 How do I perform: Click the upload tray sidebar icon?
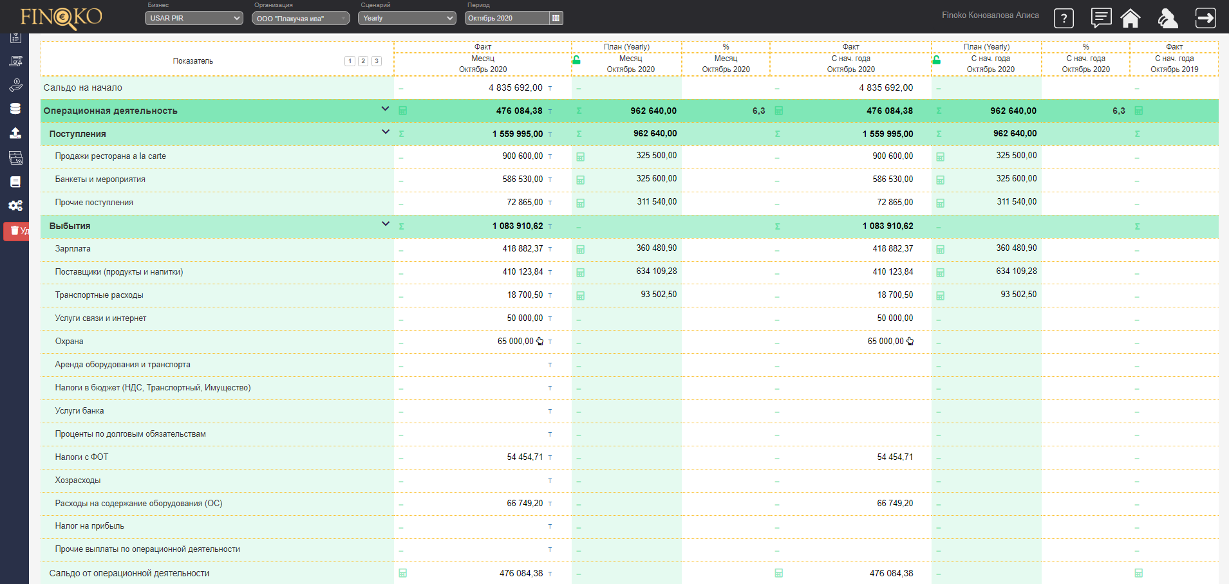coord(15,133)
